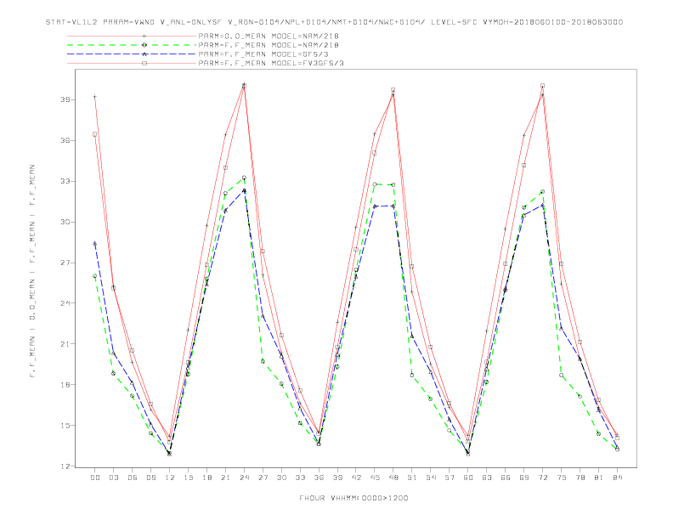
Task: Click the x-axis tick label 24
Action: [244, 478]
